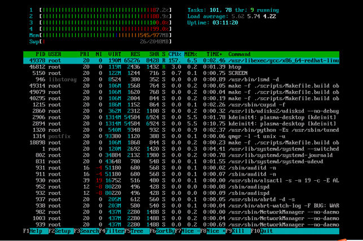Sort by the PRI column header
Viewport: 363px width, 241px height.
coord(85,54)
